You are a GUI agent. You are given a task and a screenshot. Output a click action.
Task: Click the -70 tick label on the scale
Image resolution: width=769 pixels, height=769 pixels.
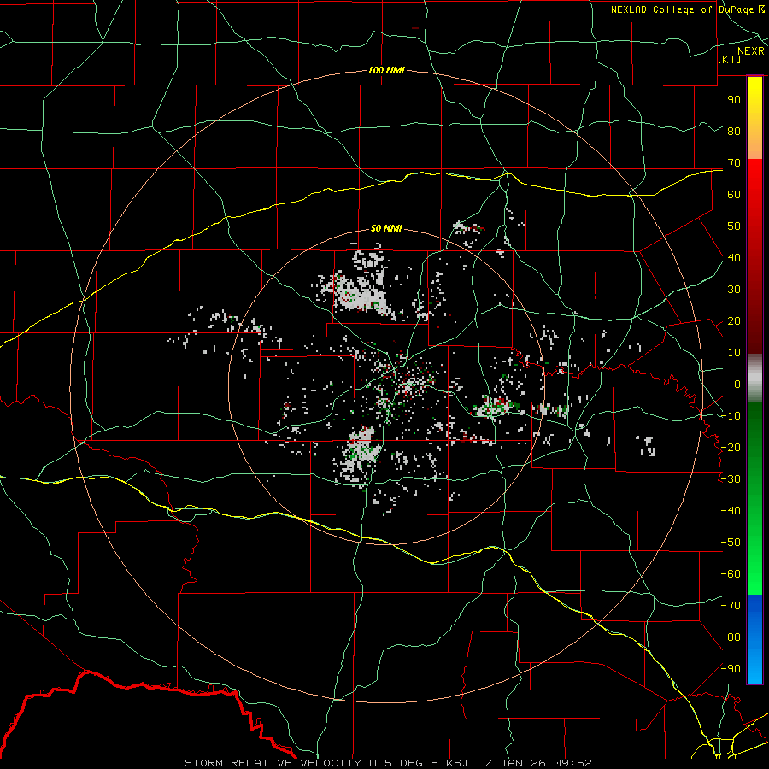[731, 606]
